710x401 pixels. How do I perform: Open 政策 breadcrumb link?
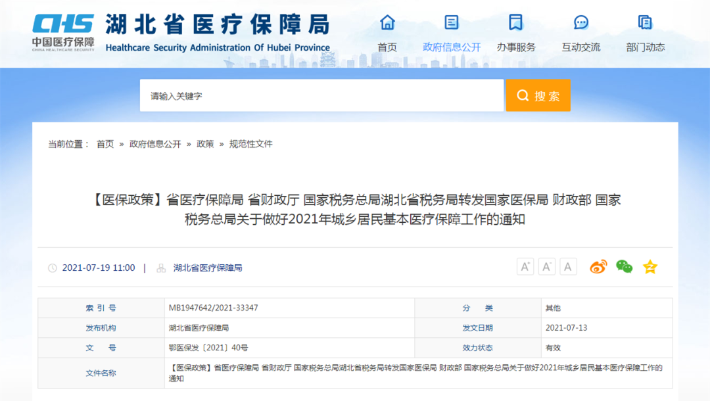pos(205,144)
